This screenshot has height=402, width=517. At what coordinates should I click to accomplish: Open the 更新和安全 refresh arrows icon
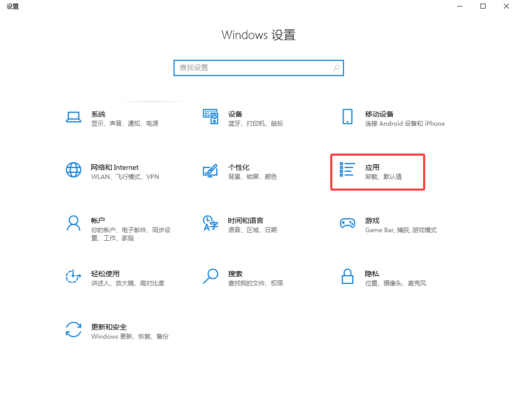[x=73, y=330]
